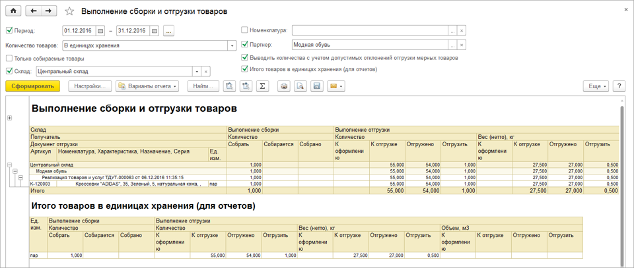Image resolution: width=634 pixels, height=268 pixels.
Task: Collapse the Центральный склад row group in the report
Action: pos(9,165)
